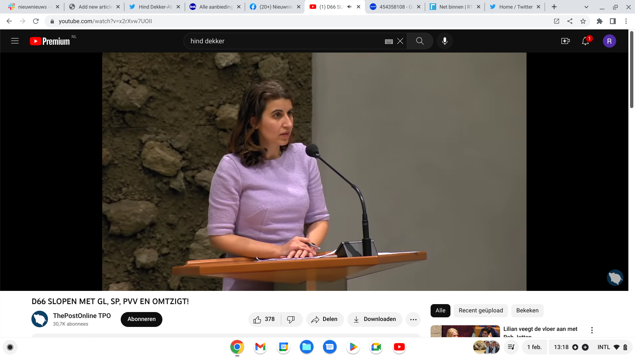
Task: Click the page vertical scrollbar
Action: pyautogui.click(x=631, y=69)
